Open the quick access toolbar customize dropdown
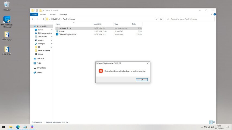232x130 pixels. coord(43,11)
